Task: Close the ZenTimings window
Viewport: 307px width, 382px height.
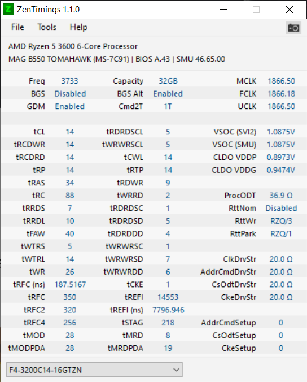Action: pyautogui.click(x=290, y=10)
